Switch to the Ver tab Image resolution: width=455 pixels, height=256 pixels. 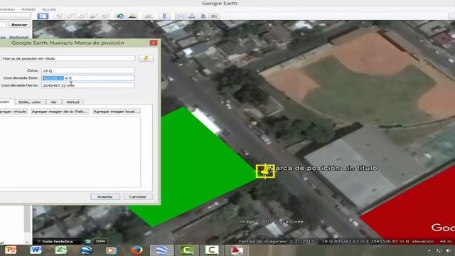coord(54,102)
